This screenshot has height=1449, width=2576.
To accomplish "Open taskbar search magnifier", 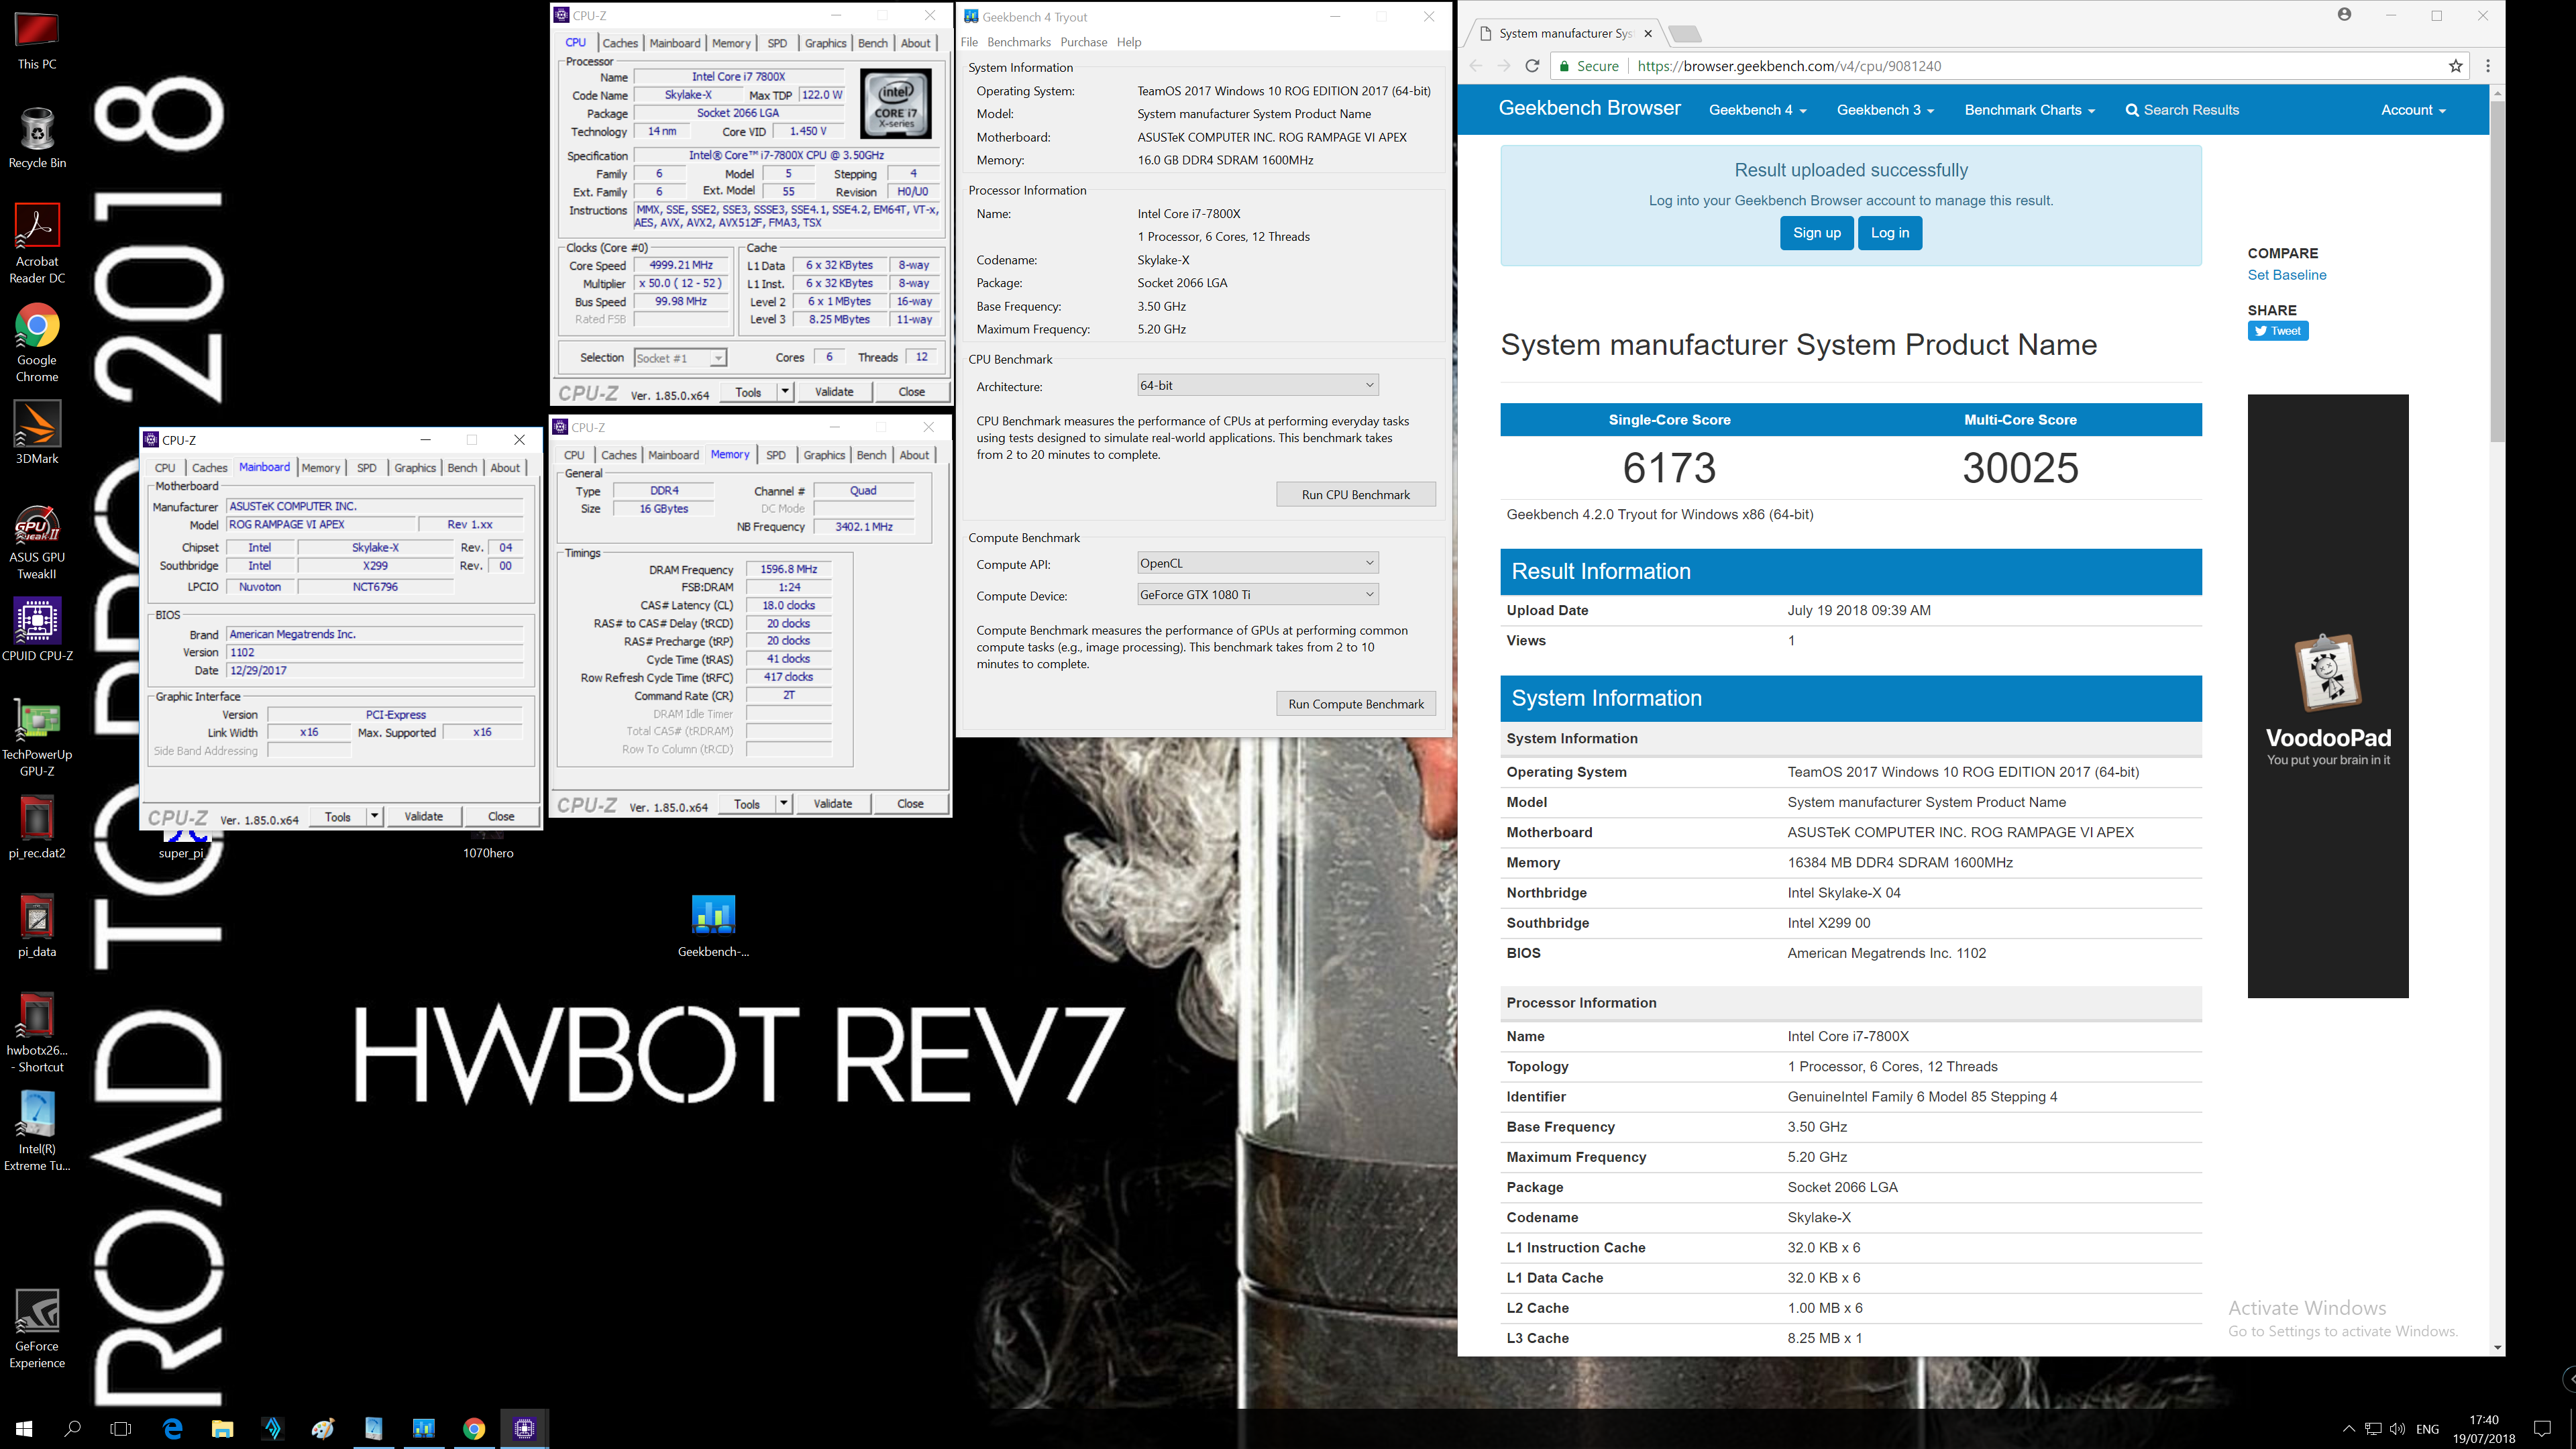I will coord(72,1428).
